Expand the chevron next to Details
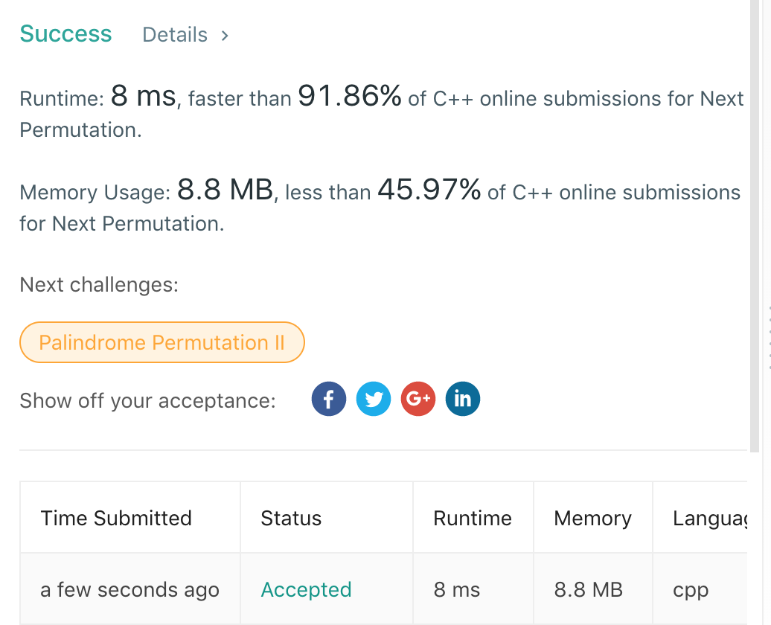 pyautogui.click(x=225, y=35)
